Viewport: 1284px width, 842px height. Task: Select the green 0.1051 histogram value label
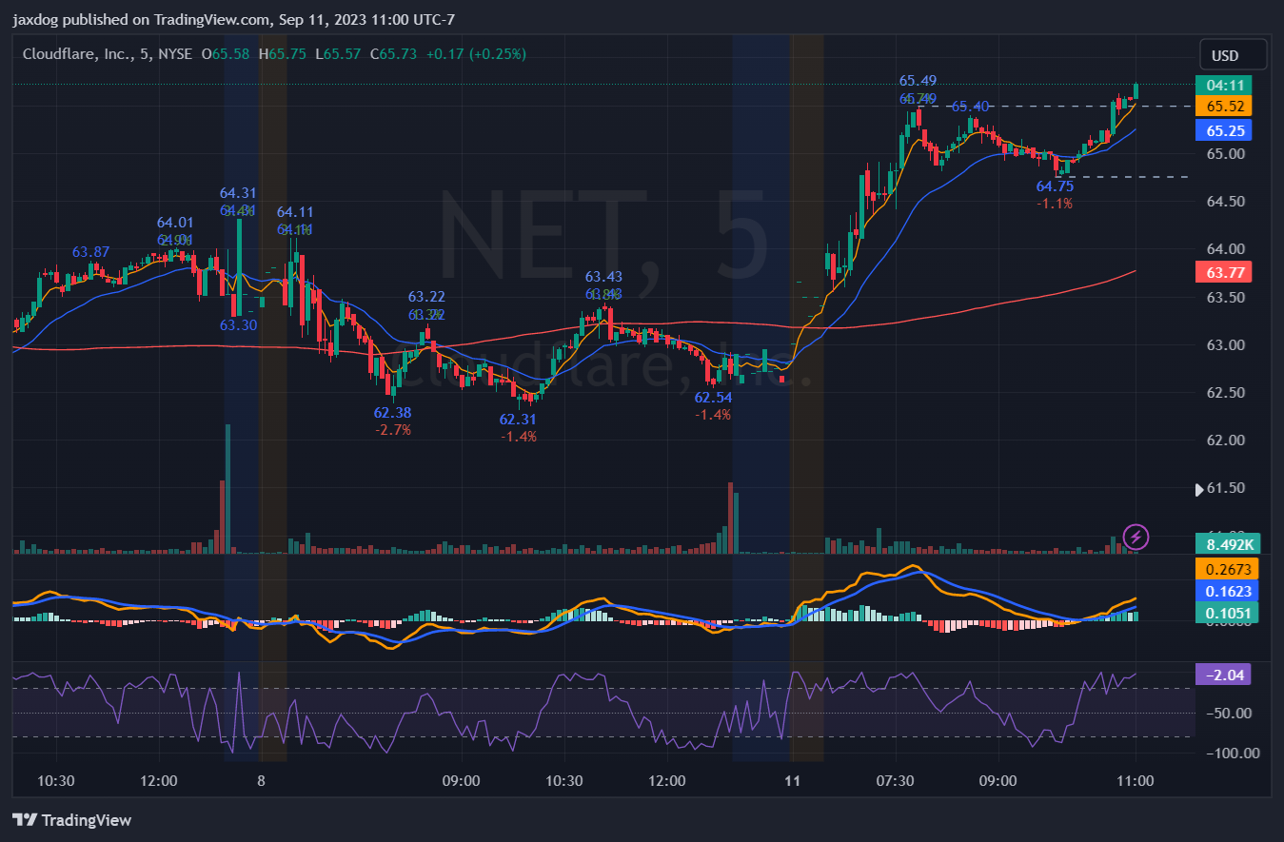1227,613
